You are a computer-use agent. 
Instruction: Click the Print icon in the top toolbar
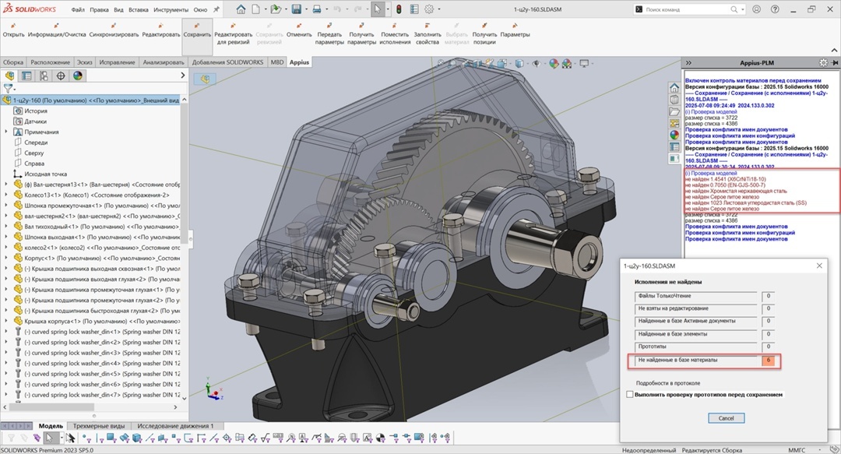pos(317,9)
